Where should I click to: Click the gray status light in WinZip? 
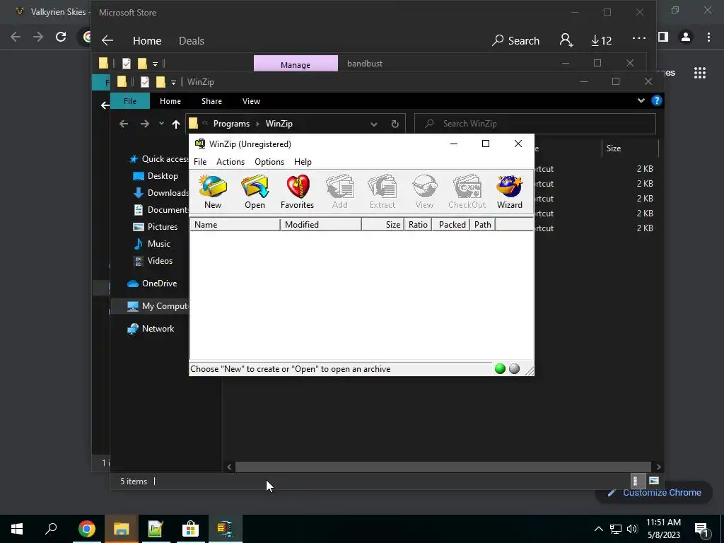coord(515,368)
